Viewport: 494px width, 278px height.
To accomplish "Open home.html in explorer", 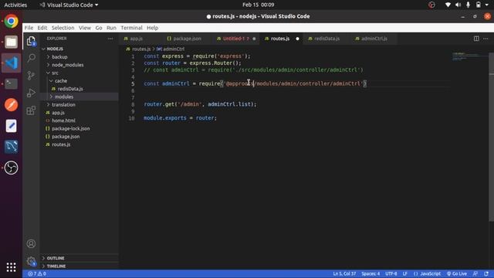I will point(63,120).
